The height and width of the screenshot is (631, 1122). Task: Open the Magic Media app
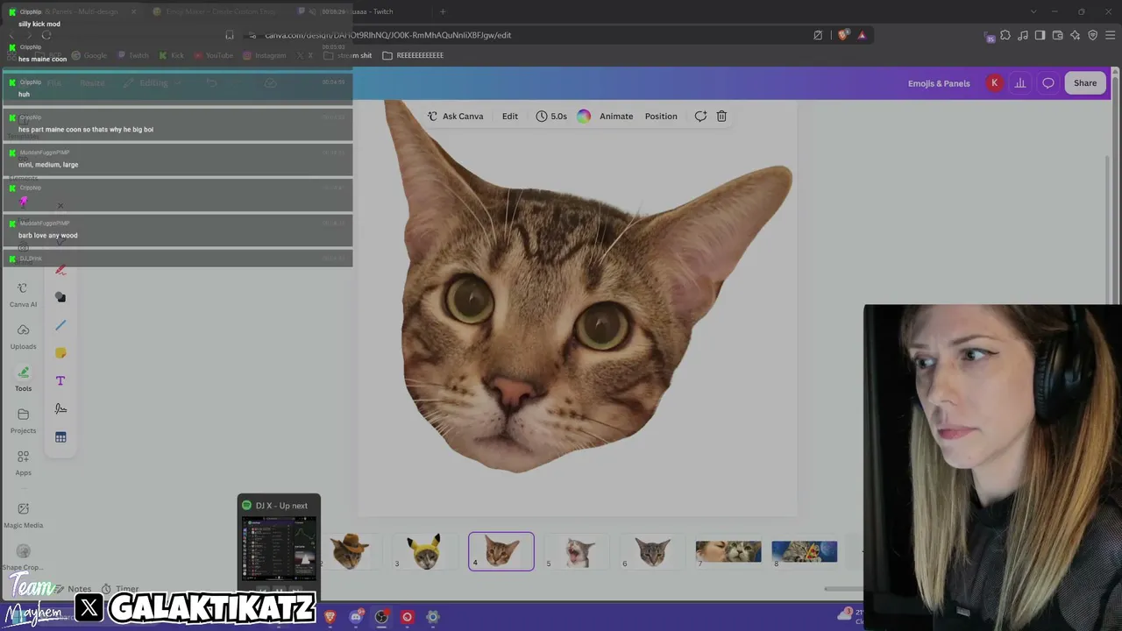pos(23,515)
